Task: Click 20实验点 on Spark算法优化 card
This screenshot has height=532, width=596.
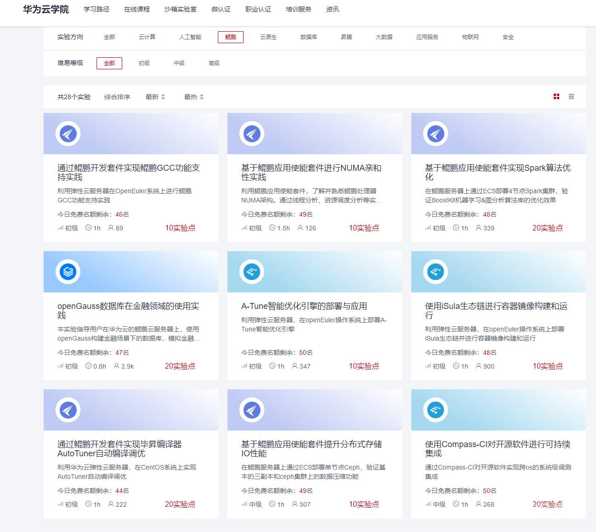Action: coord(548,228)
